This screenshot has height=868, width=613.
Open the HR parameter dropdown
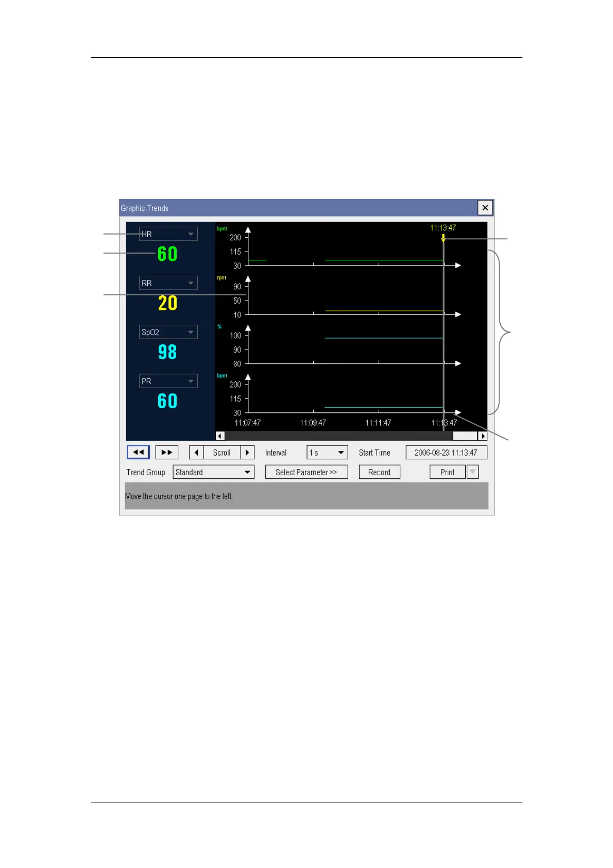pos(168,234)
